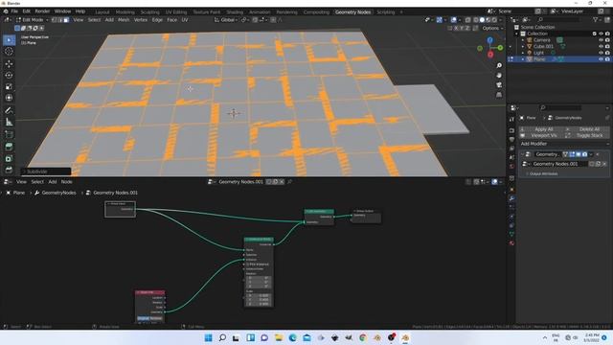Toggle modifier viewport display button
This screenshot has height=345, width=613.
pos(579,154)
